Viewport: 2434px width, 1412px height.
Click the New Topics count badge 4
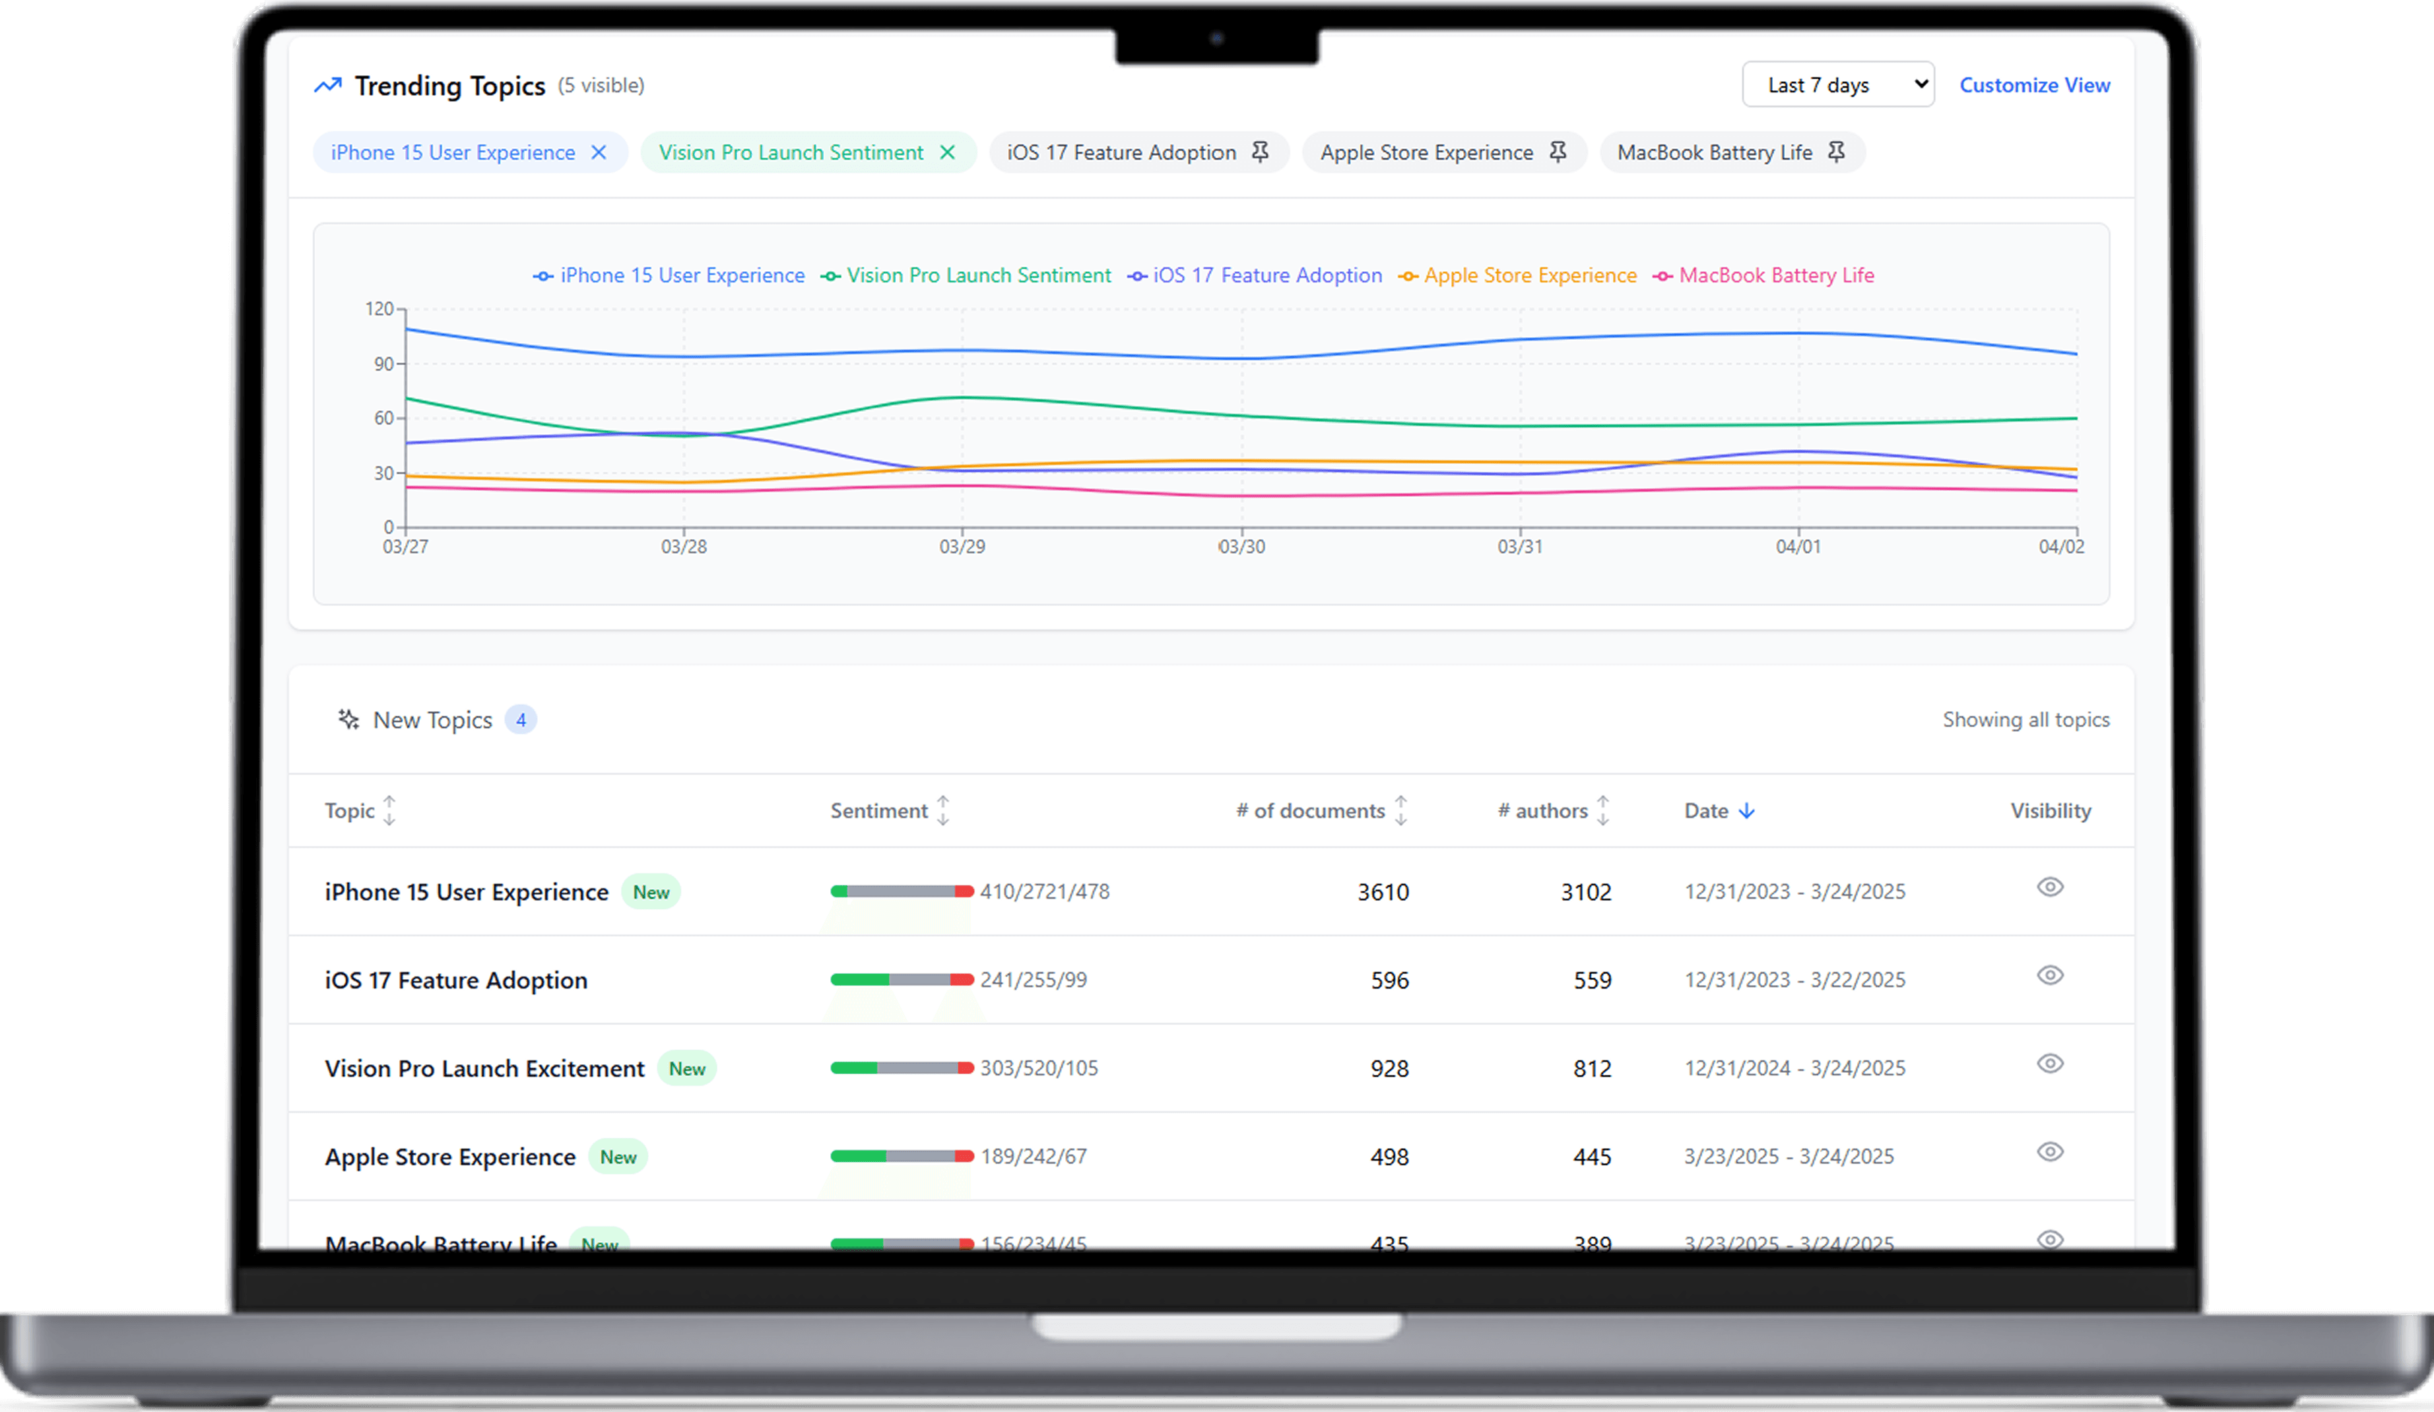coord(521,719)
